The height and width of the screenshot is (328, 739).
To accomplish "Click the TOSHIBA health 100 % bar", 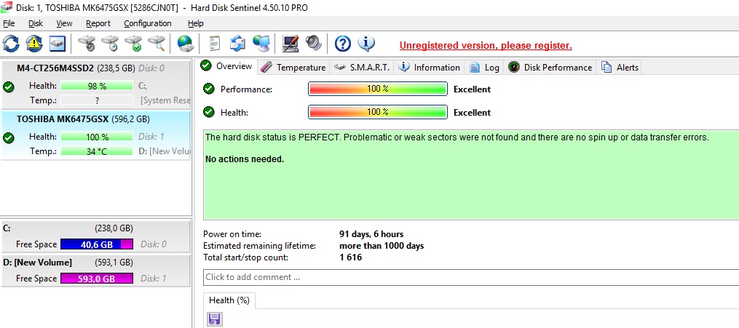I will tap(97, 137).
